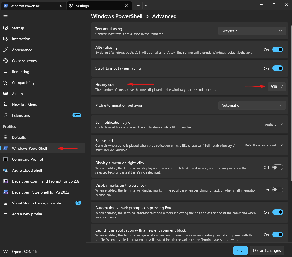292x257 pixels.
Task: Click the settings page vertical scrollbar
Action: click(x=291, y=103)
